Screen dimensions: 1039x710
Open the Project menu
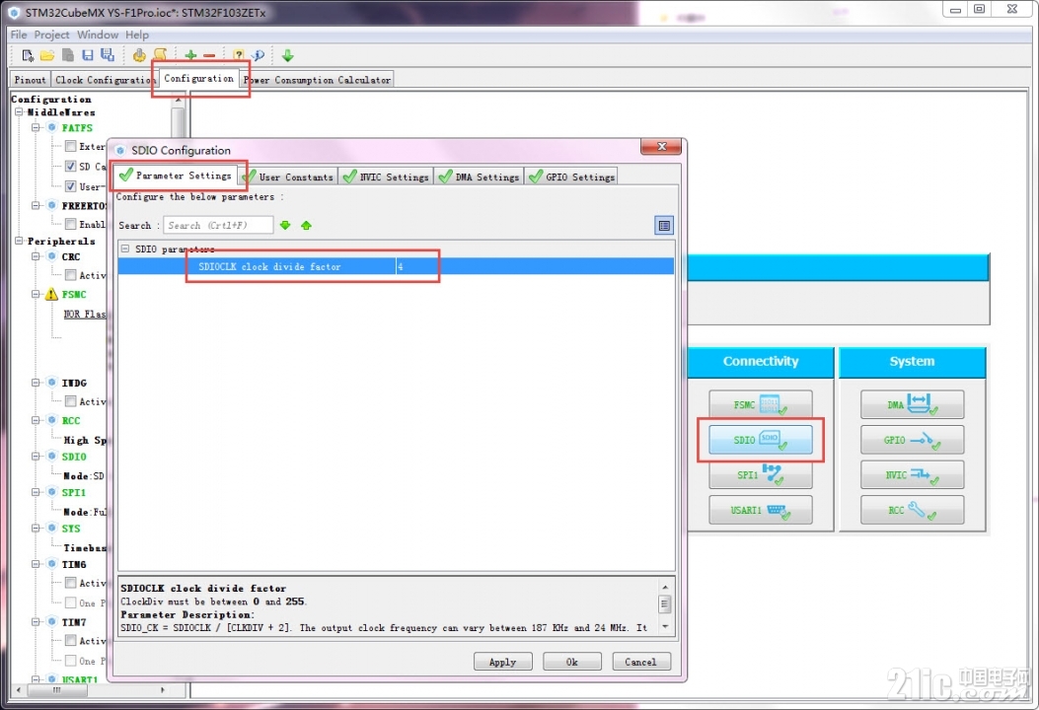point(51,35)
